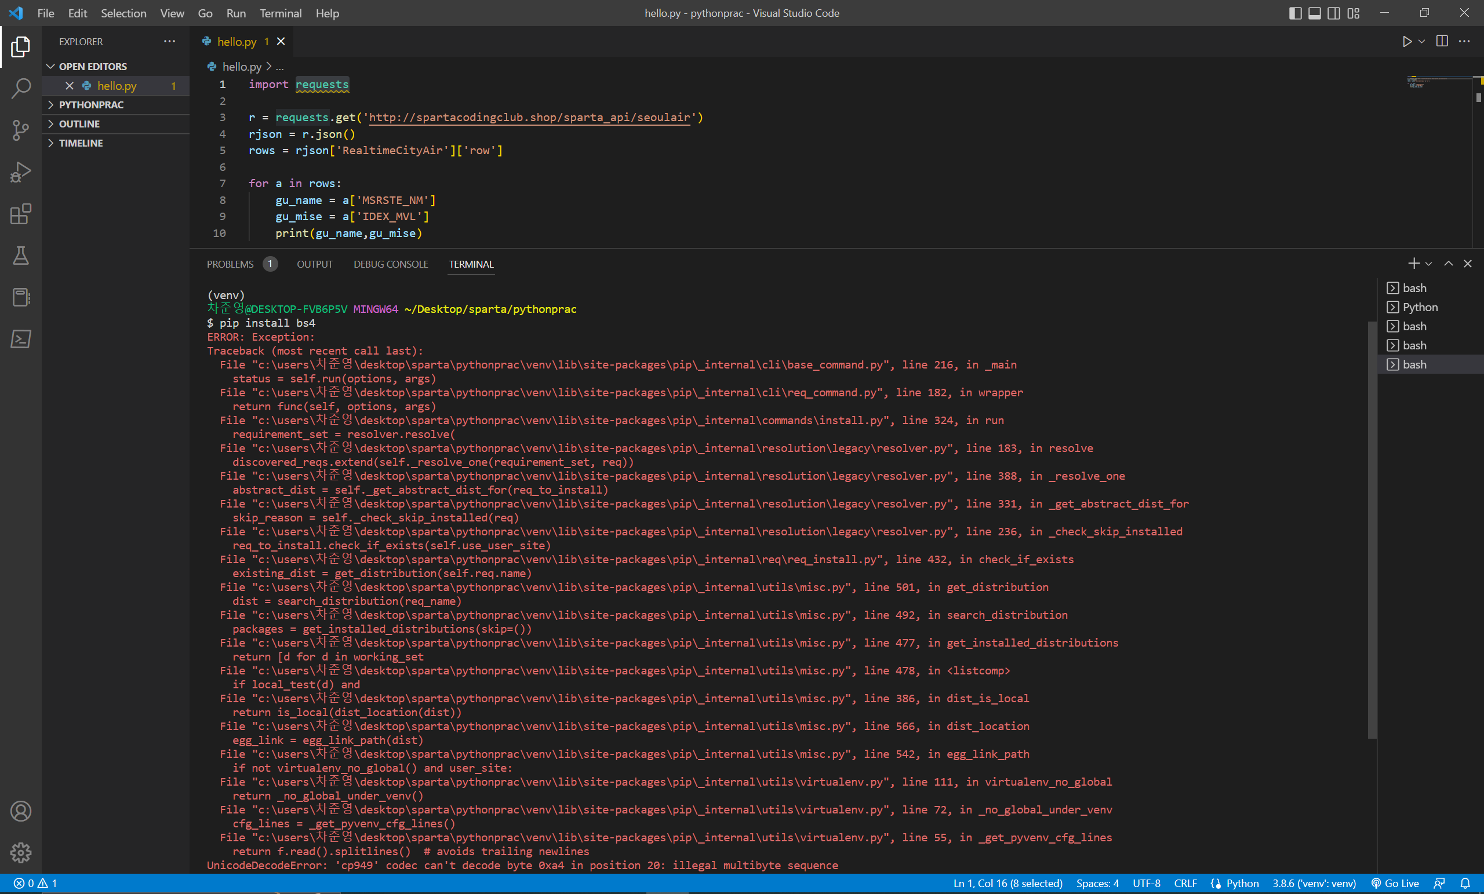Expand the breadcrumb after hello.py
The height and width of the screenshot is (894, 1484).
click(x=279, y=67)
